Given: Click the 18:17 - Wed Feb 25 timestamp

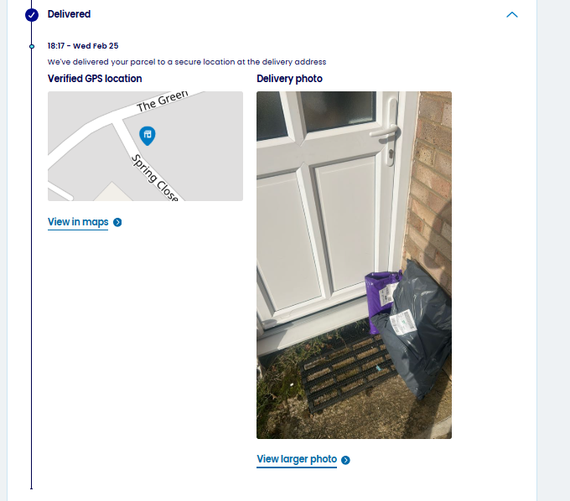Looking at the screenshot, I should click(x=83, y=46).
